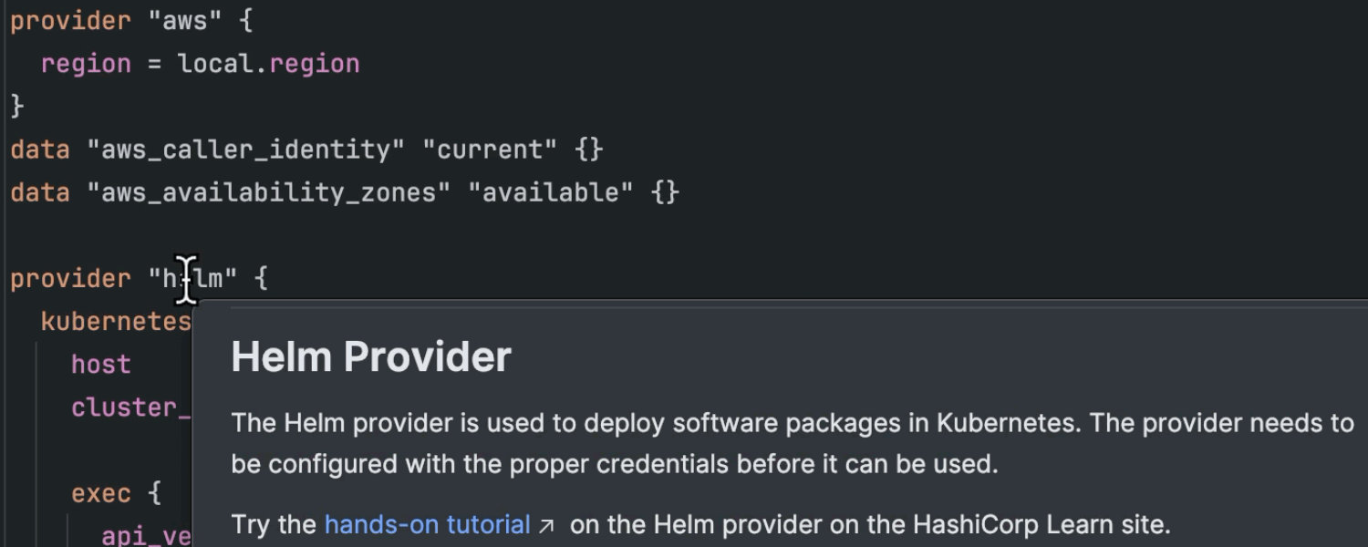
Task: Click the exec block keyword
Action: pos(101,493)
